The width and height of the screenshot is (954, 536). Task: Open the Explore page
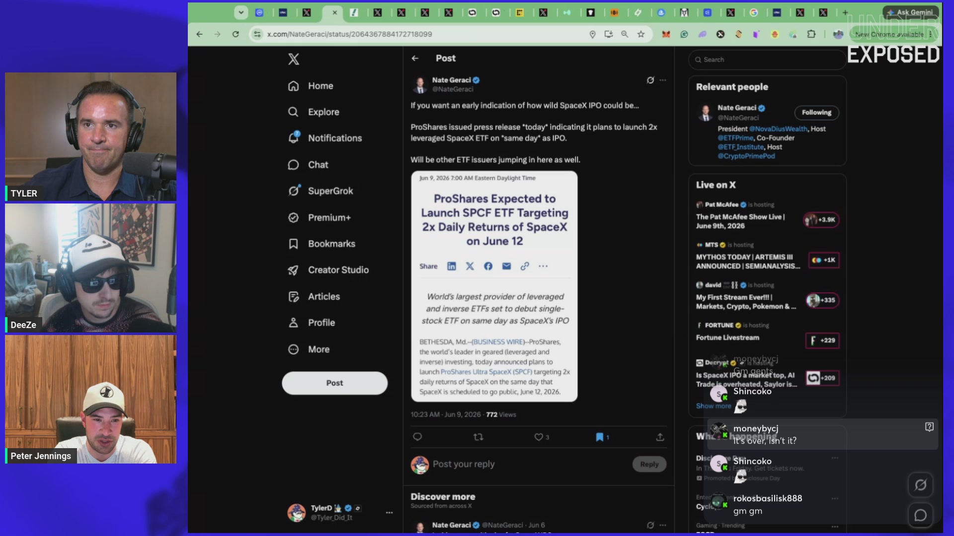(x=314, y=112)
